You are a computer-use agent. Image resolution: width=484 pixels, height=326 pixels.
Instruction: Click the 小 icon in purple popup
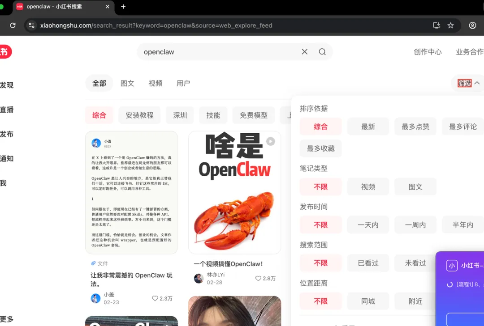coord(452,266)
